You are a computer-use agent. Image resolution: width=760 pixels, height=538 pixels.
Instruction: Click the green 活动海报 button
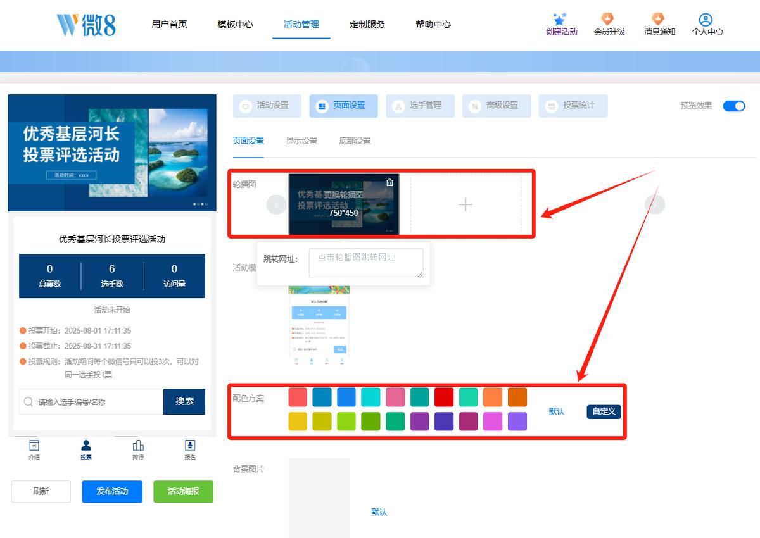183,491
